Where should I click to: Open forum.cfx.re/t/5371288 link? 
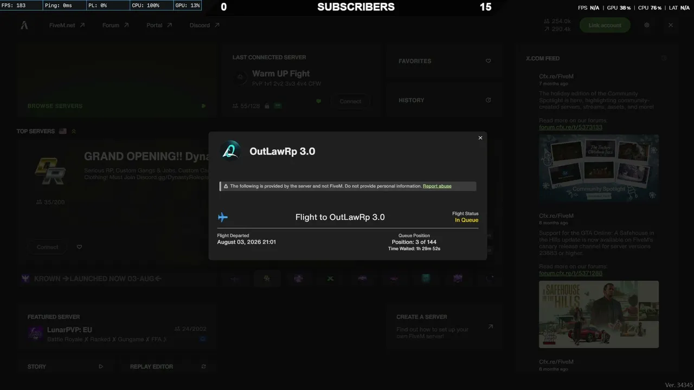tap(570, 274)
